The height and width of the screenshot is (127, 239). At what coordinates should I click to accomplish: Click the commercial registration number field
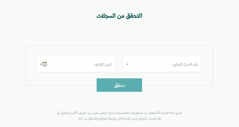click(162, 64)
